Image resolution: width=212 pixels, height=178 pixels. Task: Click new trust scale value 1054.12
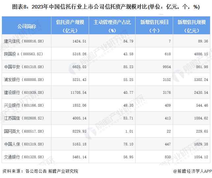point(201,157)
